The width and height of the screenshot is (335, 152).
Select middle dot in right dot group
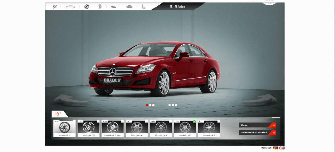[173, 105]
